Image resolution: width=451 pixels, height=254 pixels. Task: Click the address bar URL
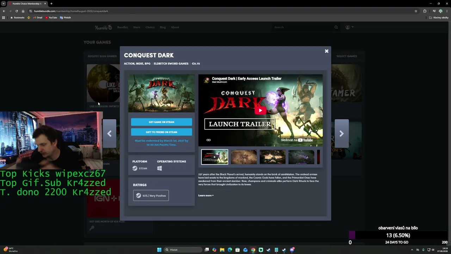(x=71, y=11)
